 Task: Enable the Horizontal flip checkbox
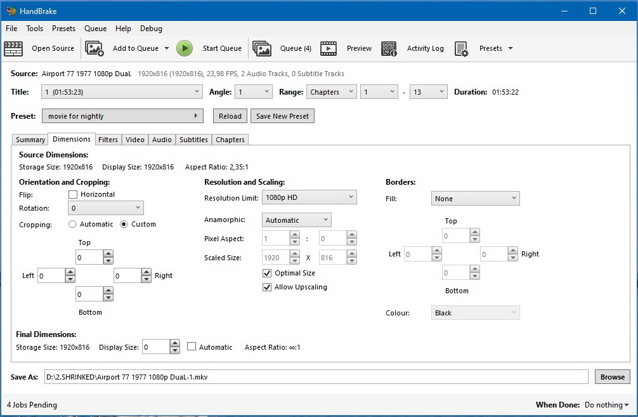(x=73, y=194)
